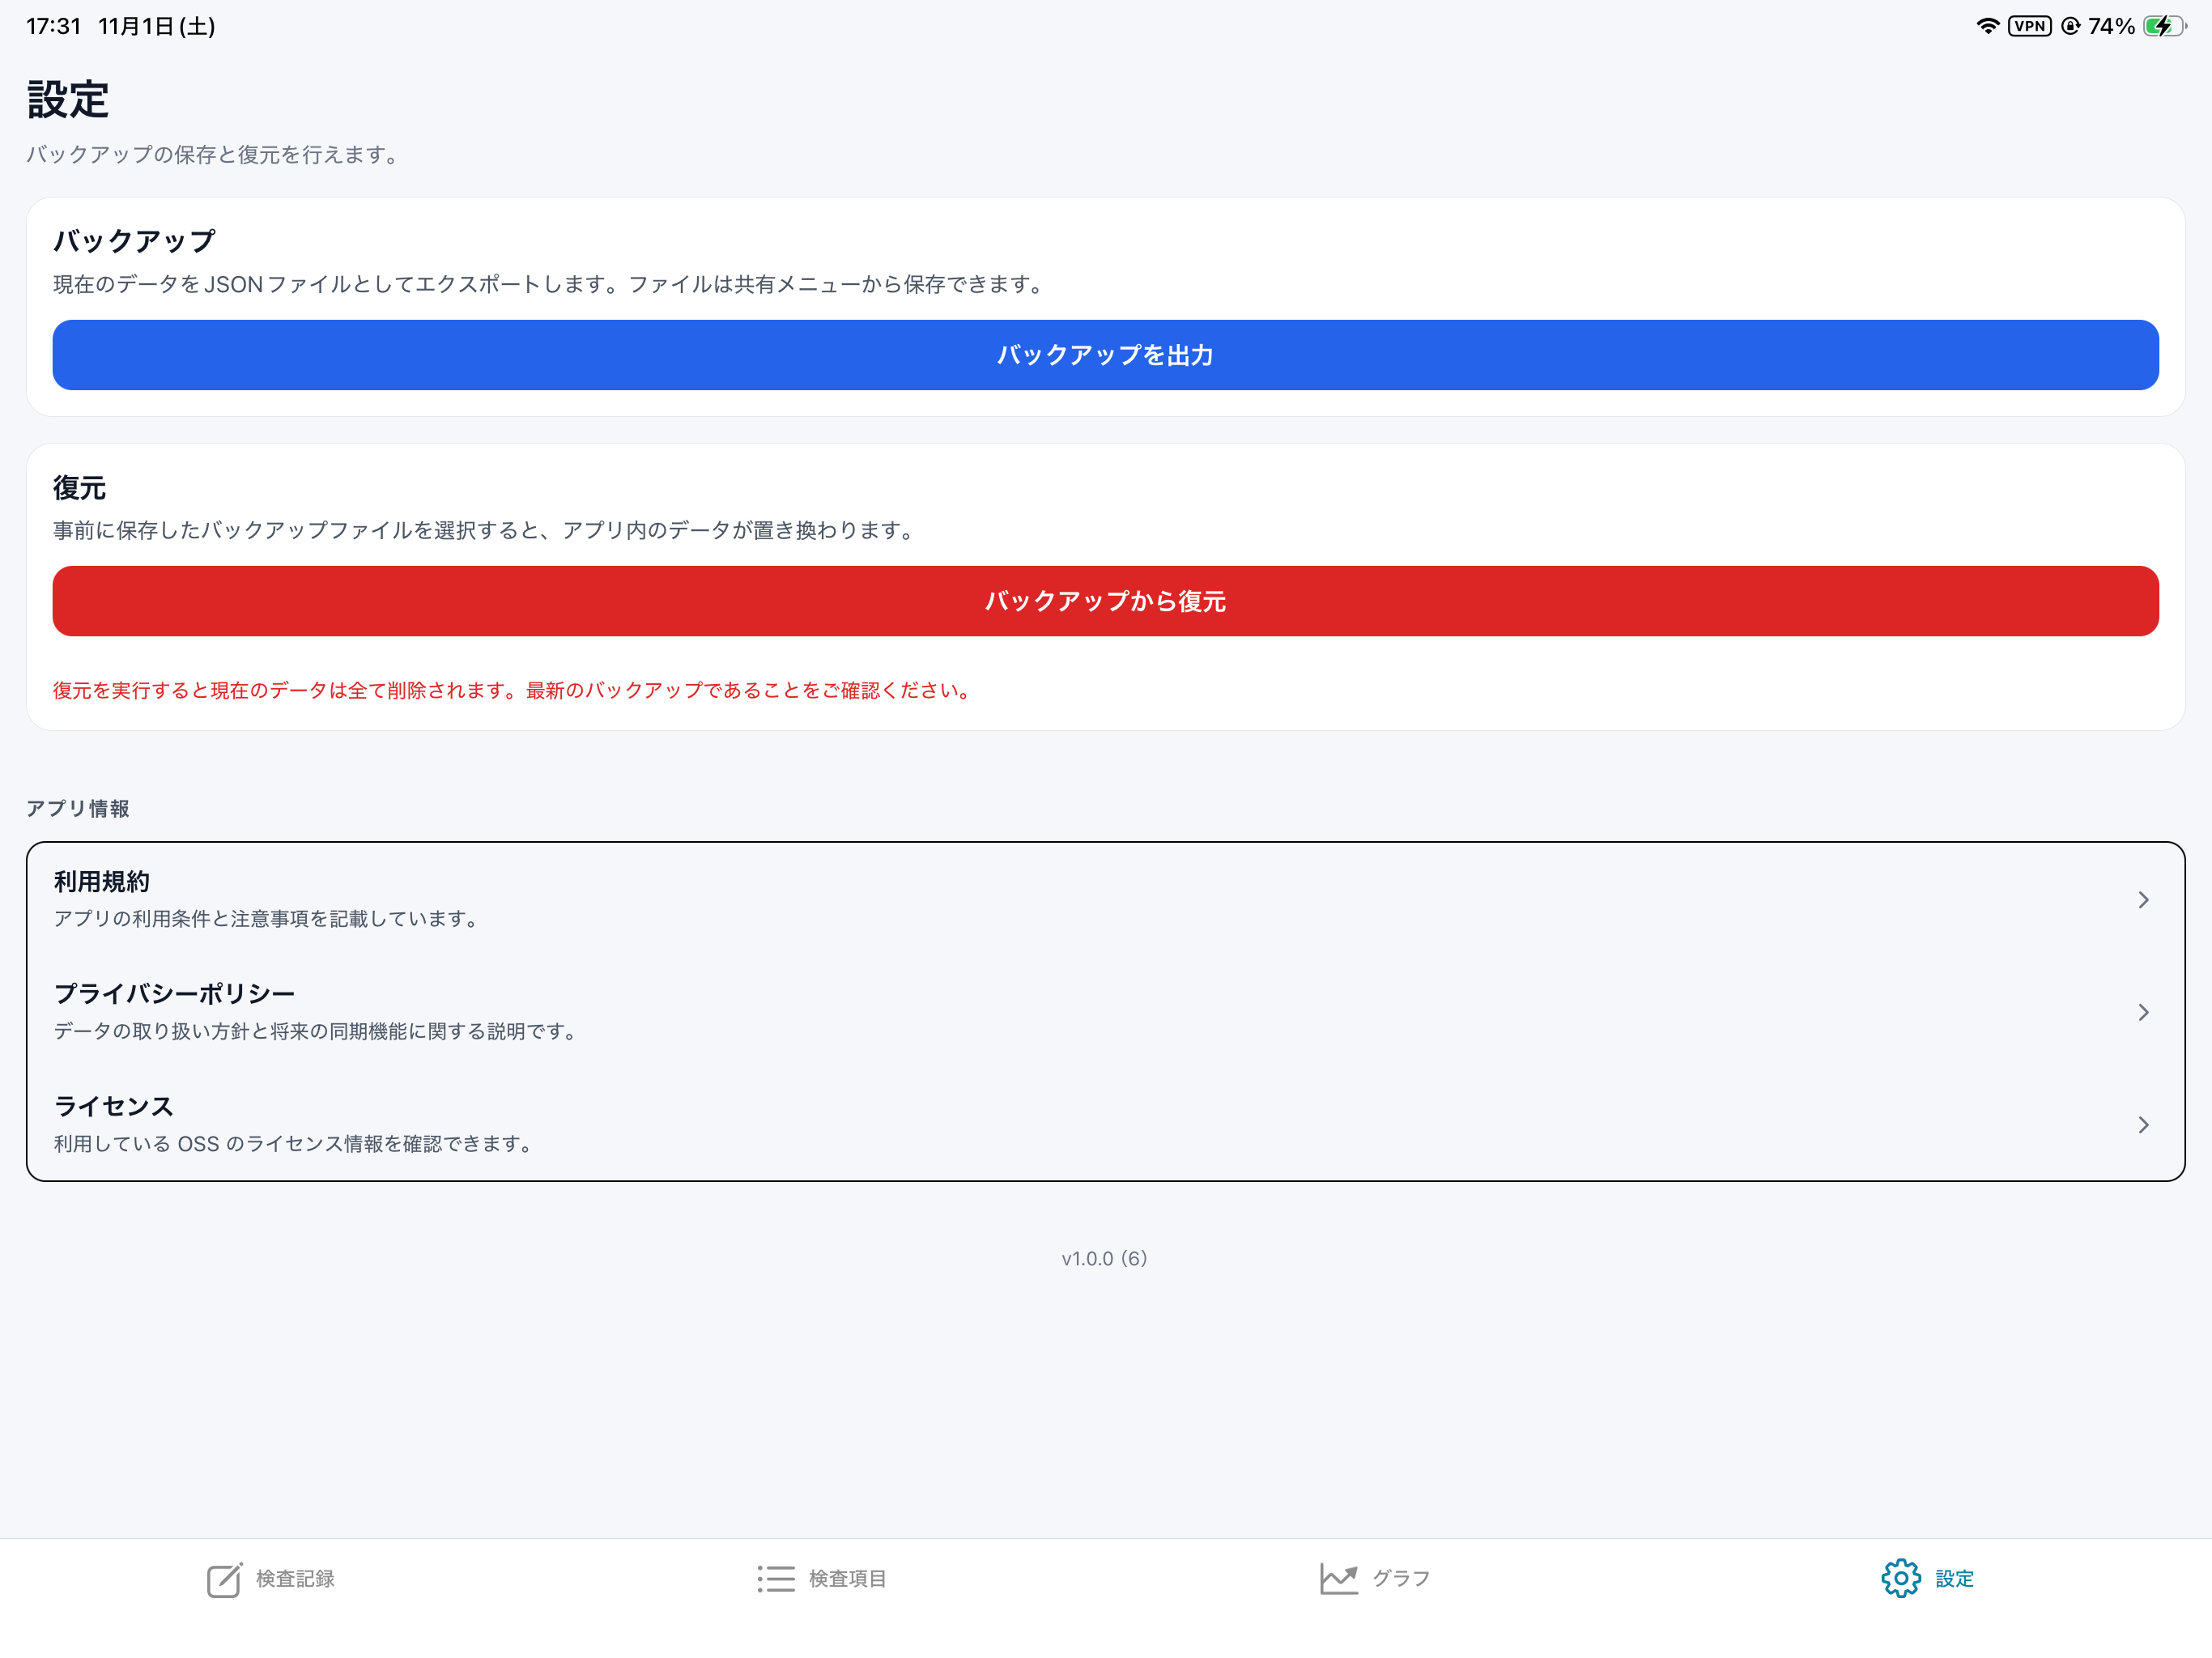
Task: Tap the バックアップ section heading
Action: click(x=134, y=241)
